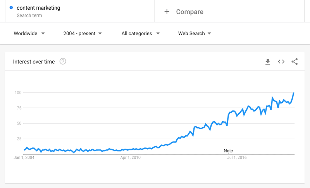Click the Interest over time heading

(34, 62)
